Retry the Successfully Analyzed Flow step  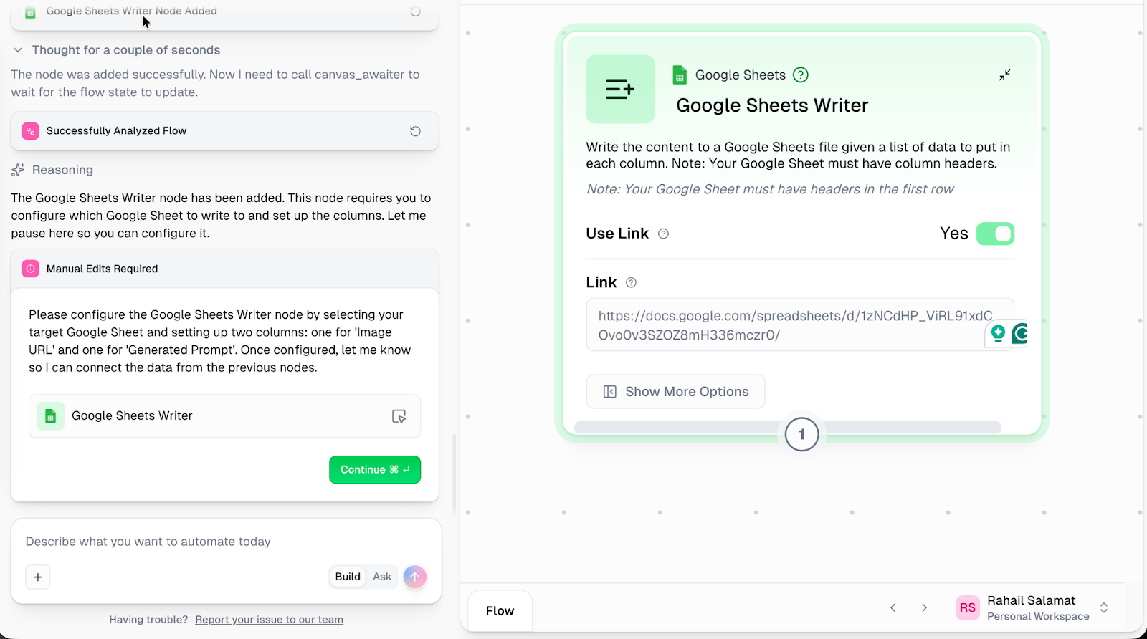coord(415,131)
